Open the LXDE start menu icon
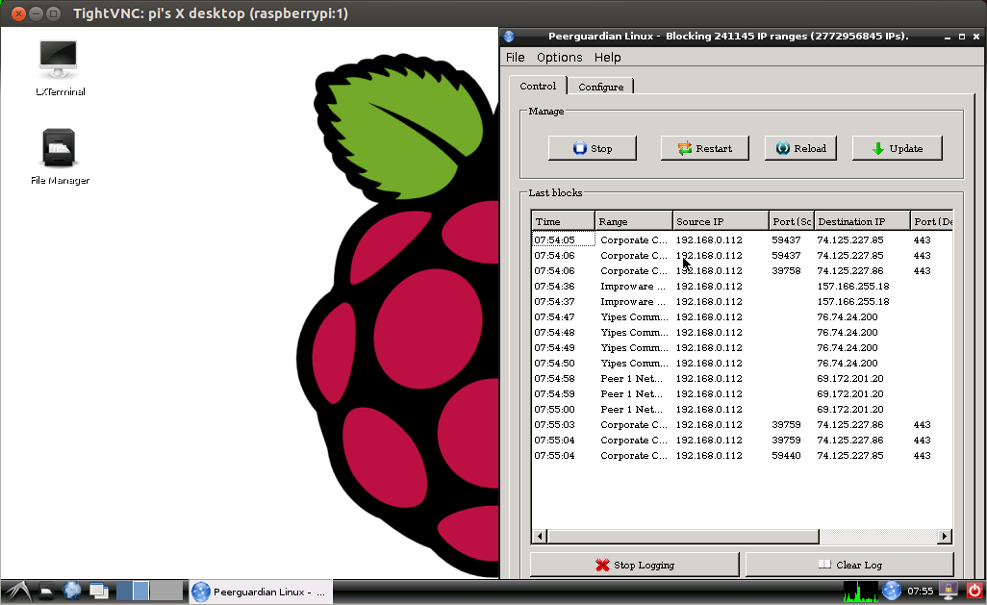The width and height of the screenshot is (987, 605). click(15, 591)
